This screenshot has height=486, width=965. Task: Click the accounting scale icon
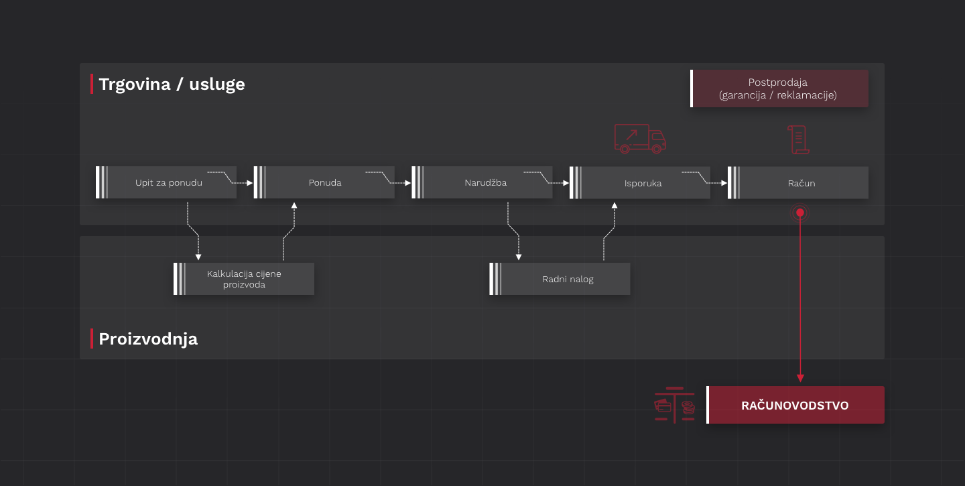[675, 405]
